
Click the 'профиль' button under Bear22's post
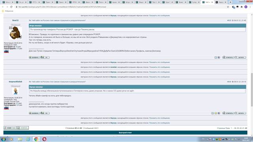pyautogui.click(x=34, y=57)
